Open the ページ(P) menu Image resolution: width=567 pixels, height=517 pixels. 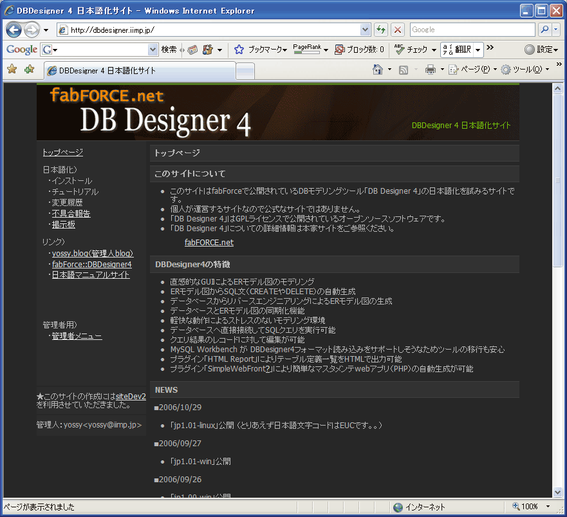[472, 70]
